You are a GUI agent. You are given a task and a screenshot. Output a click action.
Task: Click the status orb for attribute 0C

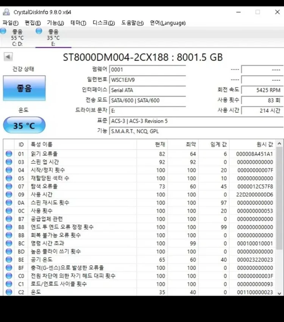coord(9,211)
